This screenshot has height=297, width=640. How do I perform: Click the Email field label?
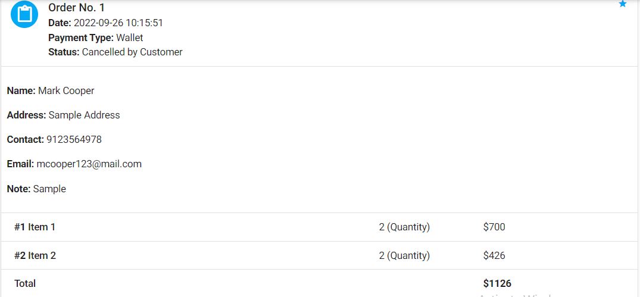[x=20, y=164]
